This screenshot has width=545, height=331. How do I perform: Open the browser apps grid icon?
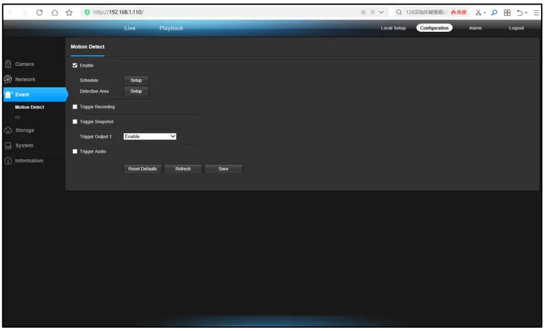click(507, 13)
